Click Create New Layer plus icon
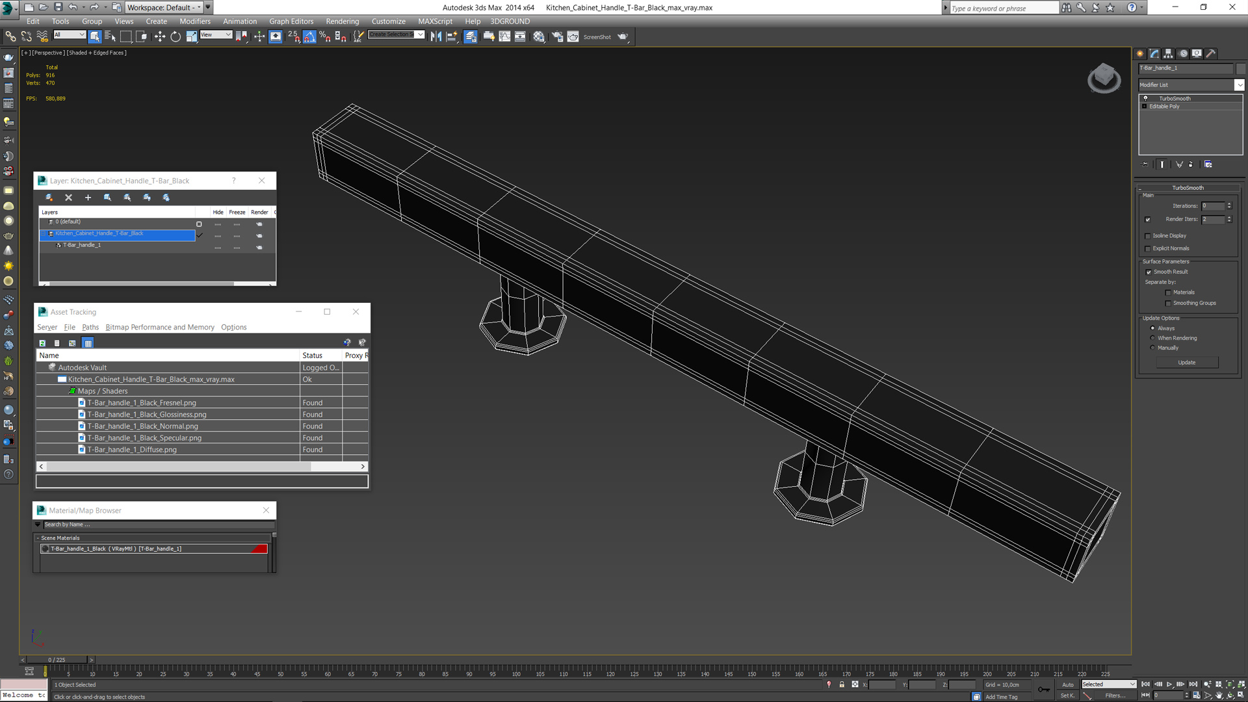Screen dimensions: 1248x702 [x=88, y=198]
